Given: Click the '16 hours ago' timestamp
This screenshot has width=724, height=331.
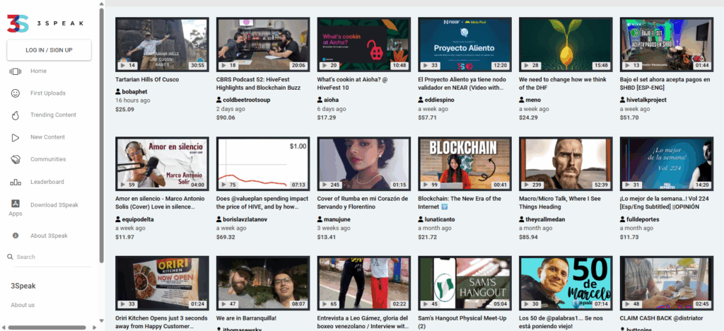Looking at the screenshot, I should point(132,100).
